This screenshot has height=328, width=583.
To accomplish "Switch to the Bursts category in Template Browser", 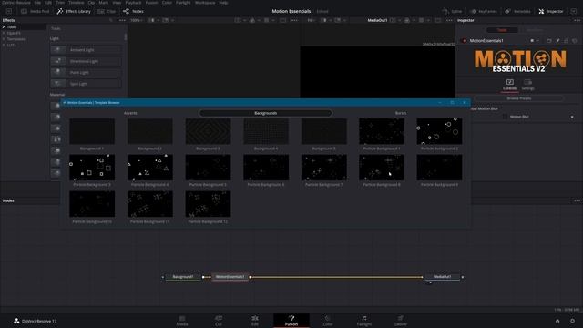I will coord(401,113).
